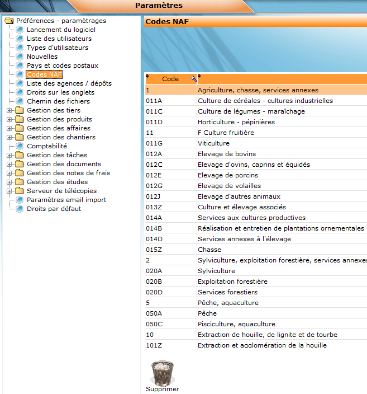Click the cell with code 012G
This screenshot has width=367, height=394.
pos(171,186)
